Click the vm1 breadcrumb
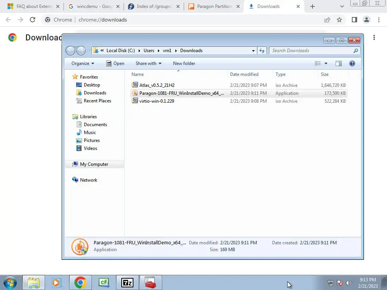Viewport: 387px width, 290px height. [167, 51]
